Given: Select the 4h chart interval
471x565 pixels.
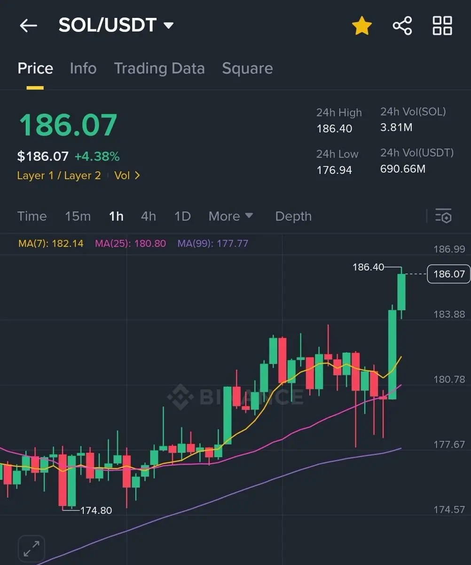Looking at the screenshot, I should (149, 216).
